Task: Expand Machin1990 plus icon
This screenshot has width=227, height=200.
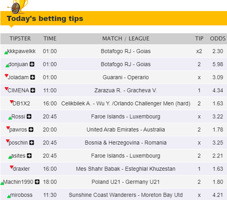Action: (x=37, y=182)
